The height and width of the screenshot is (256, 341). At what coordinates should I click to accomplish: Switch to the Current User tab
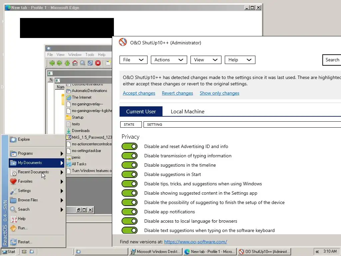141,111
